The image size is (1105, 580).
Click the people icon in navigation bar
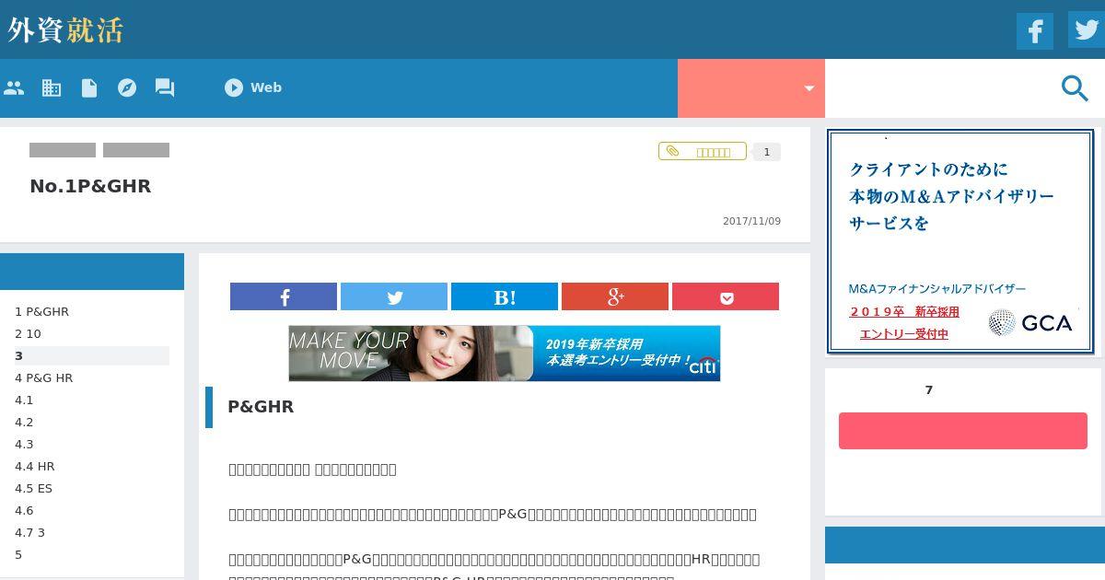tap(14, 87)
